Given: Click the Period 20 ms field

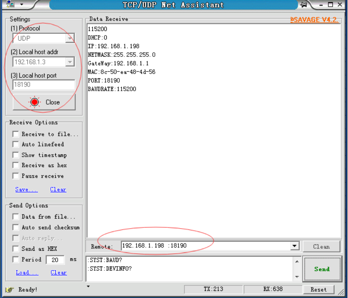Looking at the screenshot, I should point(55,260).
